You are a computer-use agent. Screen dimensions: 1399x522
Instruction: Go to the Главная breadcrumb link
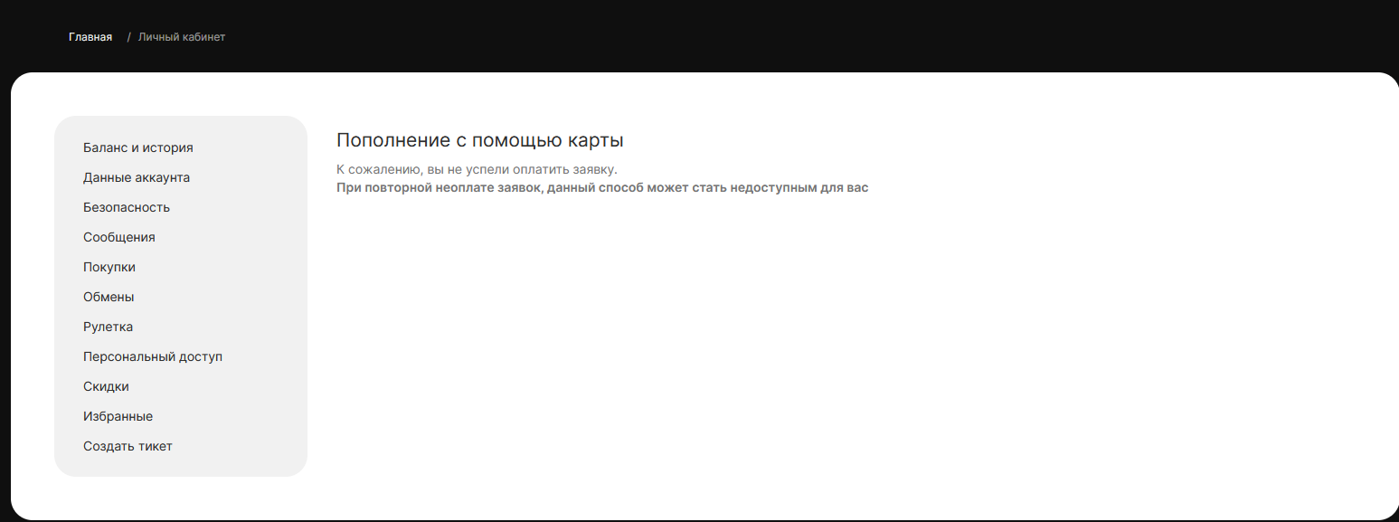[x=90, y=37]
